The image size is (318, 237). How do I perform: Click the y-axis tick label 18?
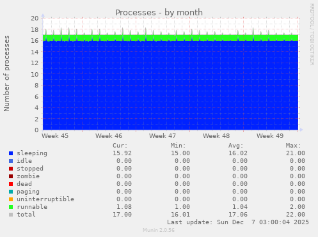pos(35,29)
